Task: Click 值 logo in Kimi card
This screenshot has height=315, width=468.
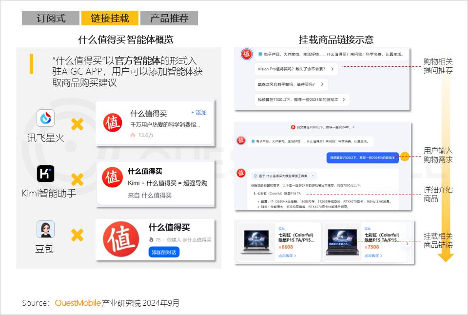Action: pyautogui.click(x=112, y=177)
